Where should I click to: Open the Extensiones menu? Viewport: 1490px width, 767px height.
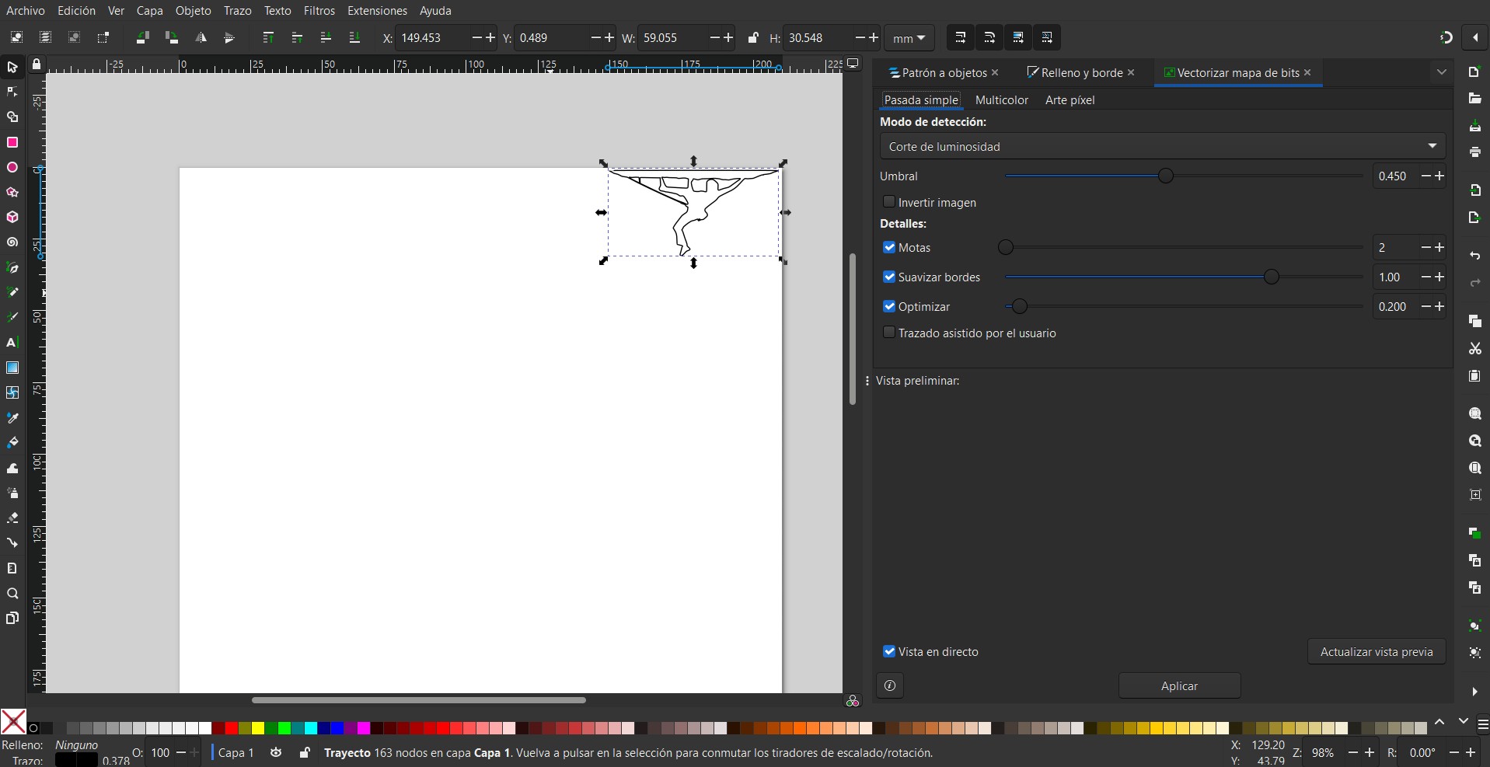click(x=377, y=11)
